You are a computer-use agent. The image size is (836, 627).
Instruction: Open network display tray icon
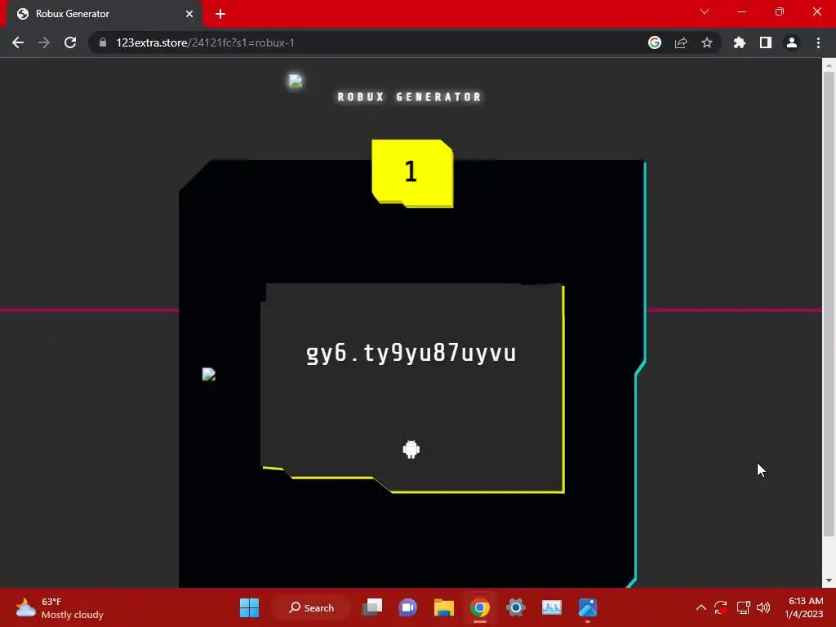coord(743,607)
